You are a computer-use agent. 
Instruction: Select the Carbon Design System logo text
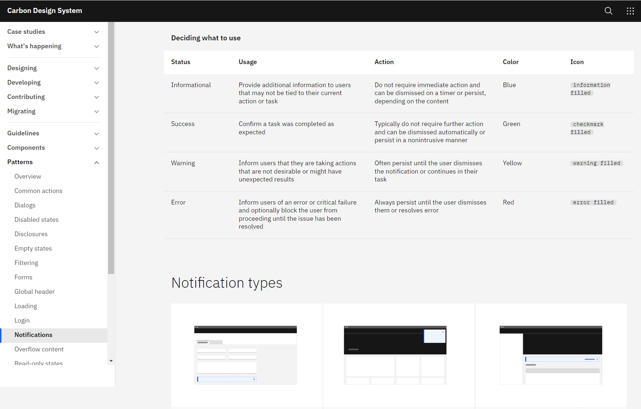[x=44, y=10]
